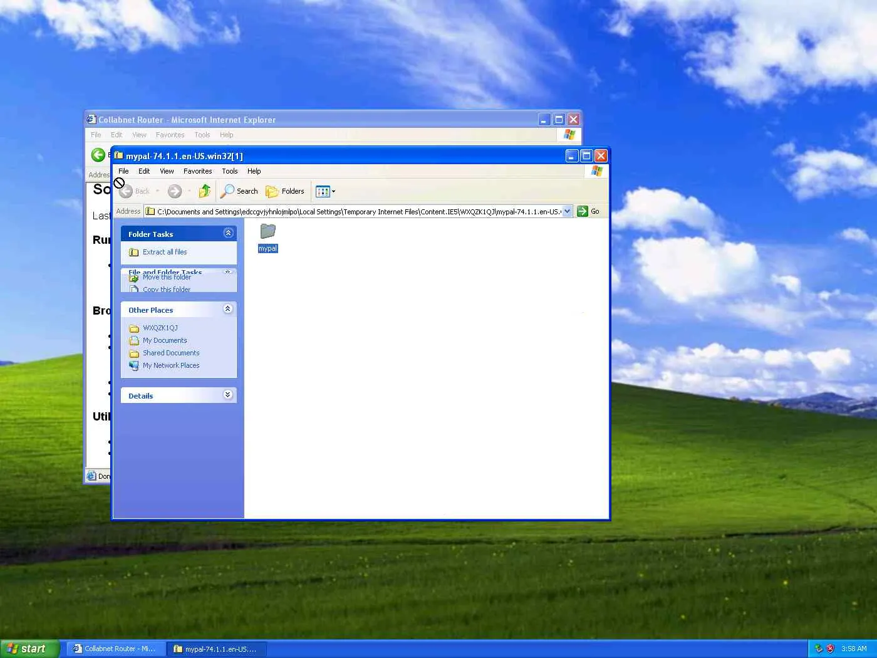Click the grayed Back button in the mypal window
Screen dimensions: 877x658
coord(135,191)
